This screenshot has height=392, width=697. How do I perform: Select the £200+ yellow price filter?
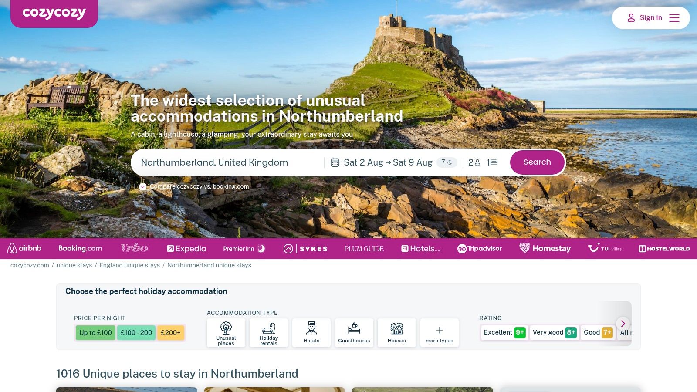coord(171,333)
